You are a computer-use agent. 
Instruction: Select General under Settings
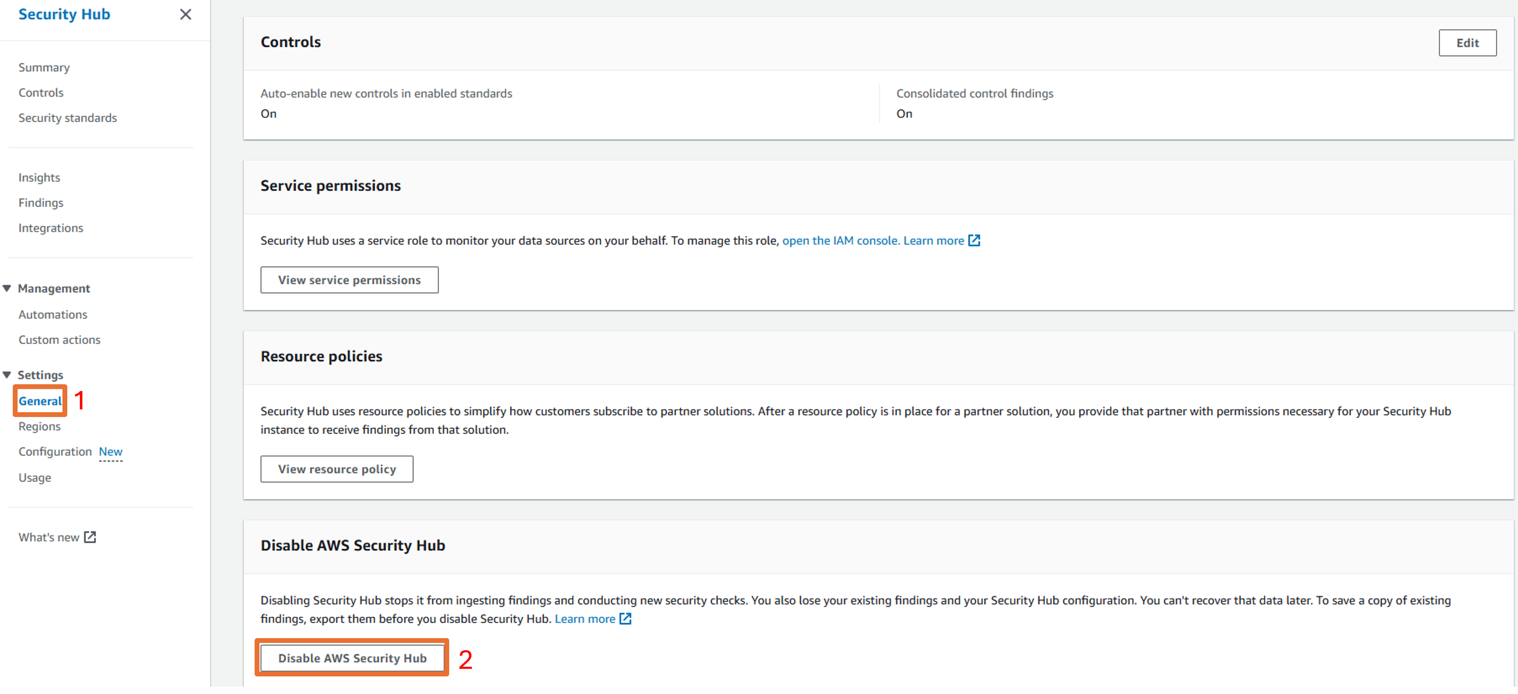[x=40, y=401]
